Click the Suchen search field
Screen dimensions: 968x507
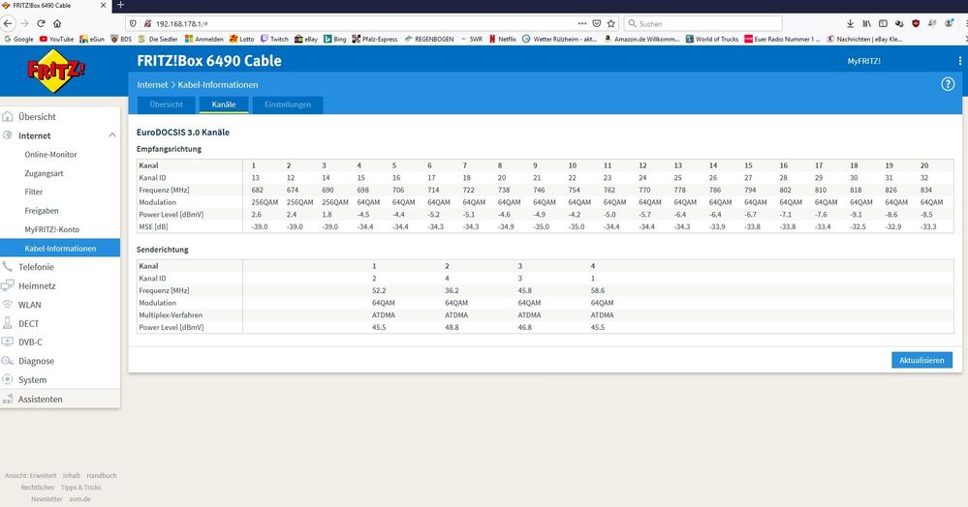(703, 23)
